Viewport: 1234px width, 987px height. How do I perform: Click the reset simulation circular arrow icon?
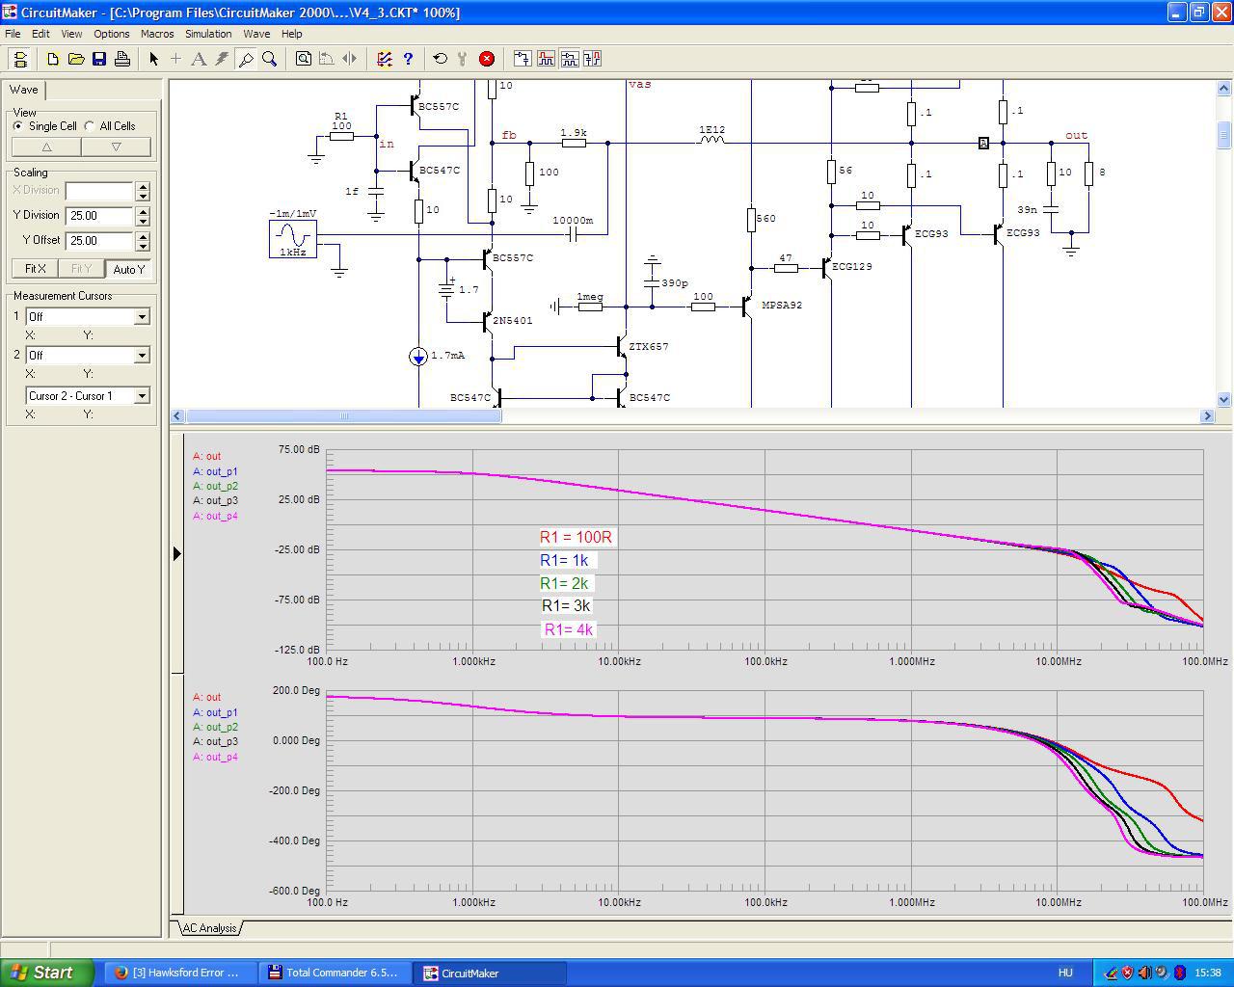(x=441, y=59)
